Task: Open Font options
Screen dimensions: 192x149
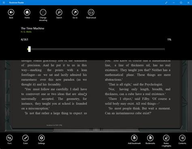Action: (9, 138)
